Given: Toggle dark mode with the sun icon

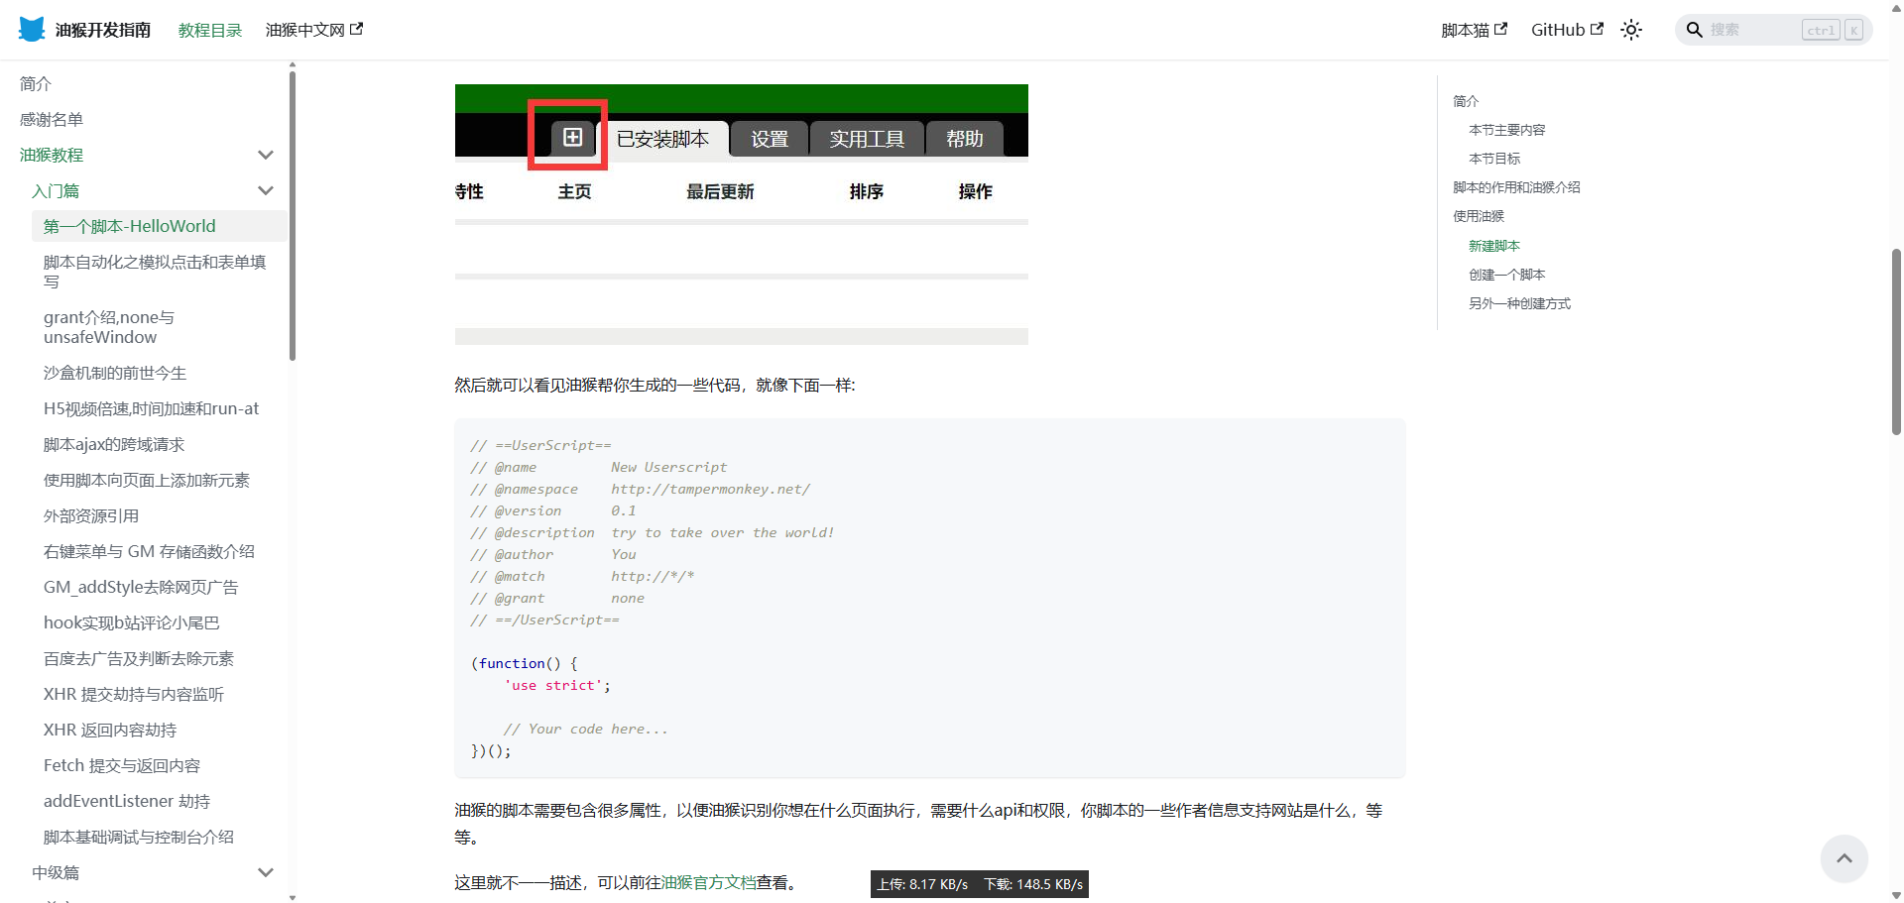Looking at the screenshot, I should tap(1631, 30).
